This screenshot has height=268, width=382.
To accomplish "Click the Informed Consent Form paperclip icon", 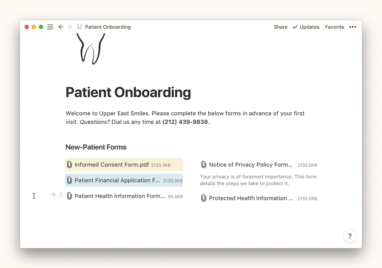I will click(69, 165).
